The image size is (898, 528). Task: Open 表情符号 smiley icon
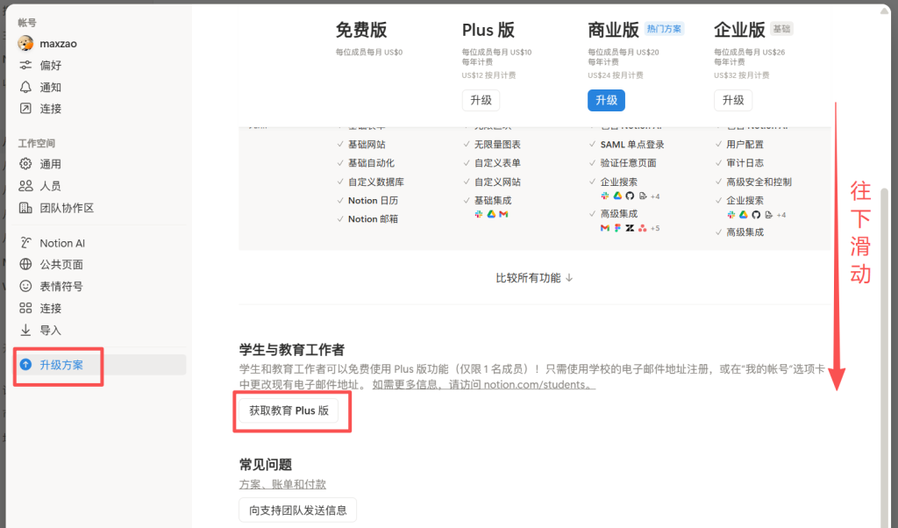[x=25, y=287]
